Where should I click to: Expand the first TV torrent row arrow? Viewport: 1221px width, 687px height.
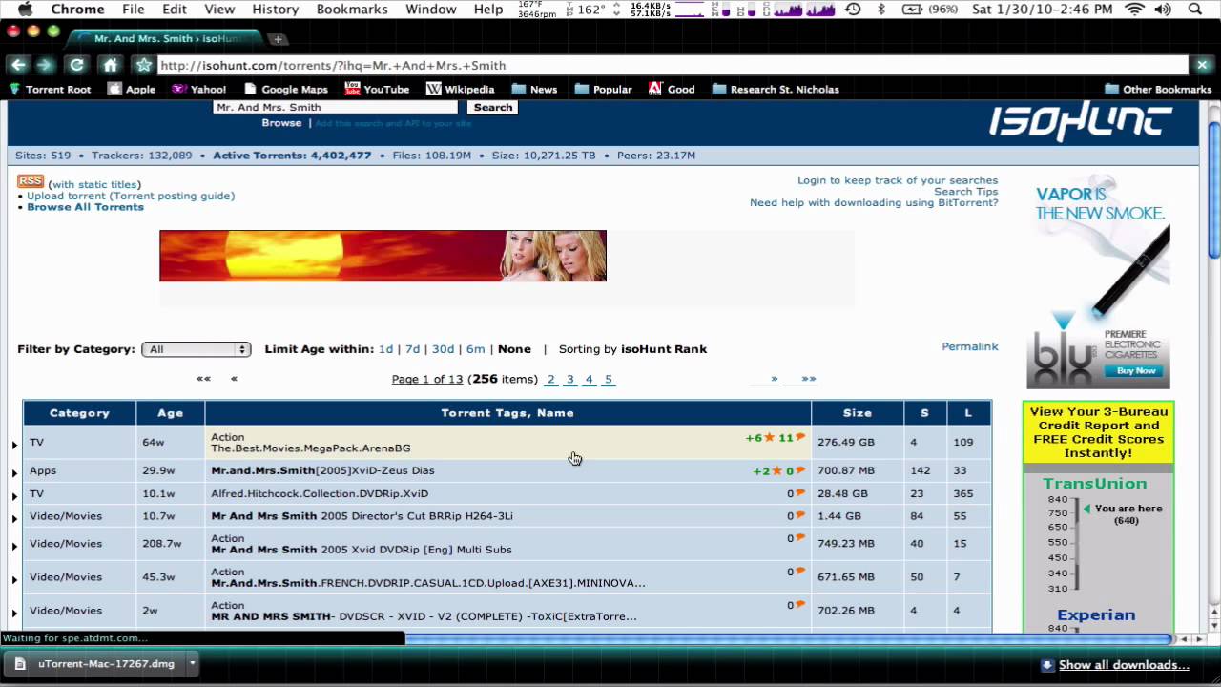[x=14, y=444]
